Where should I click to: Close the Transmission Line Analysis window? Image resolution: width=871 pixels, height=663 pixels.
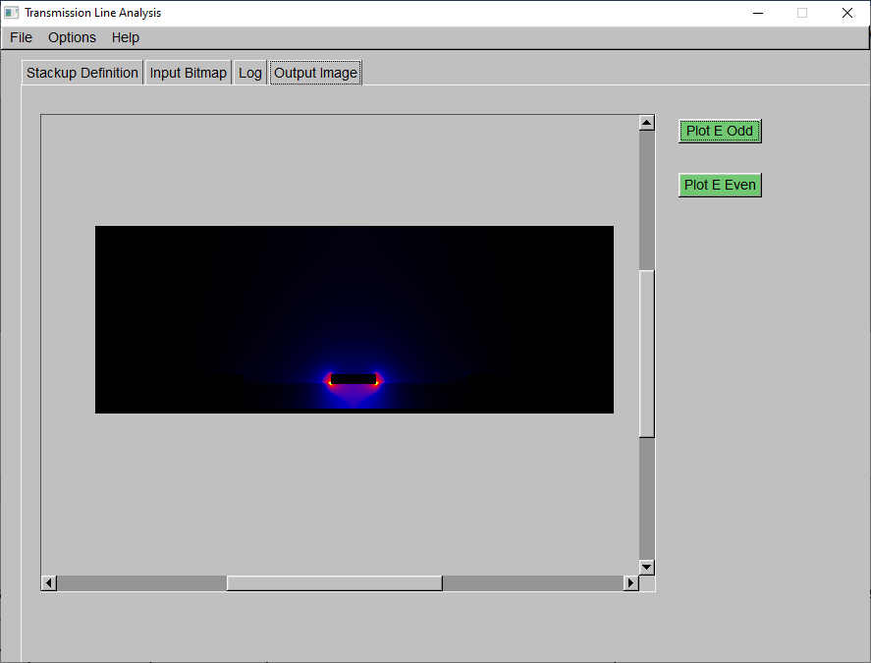click(847, 13)
